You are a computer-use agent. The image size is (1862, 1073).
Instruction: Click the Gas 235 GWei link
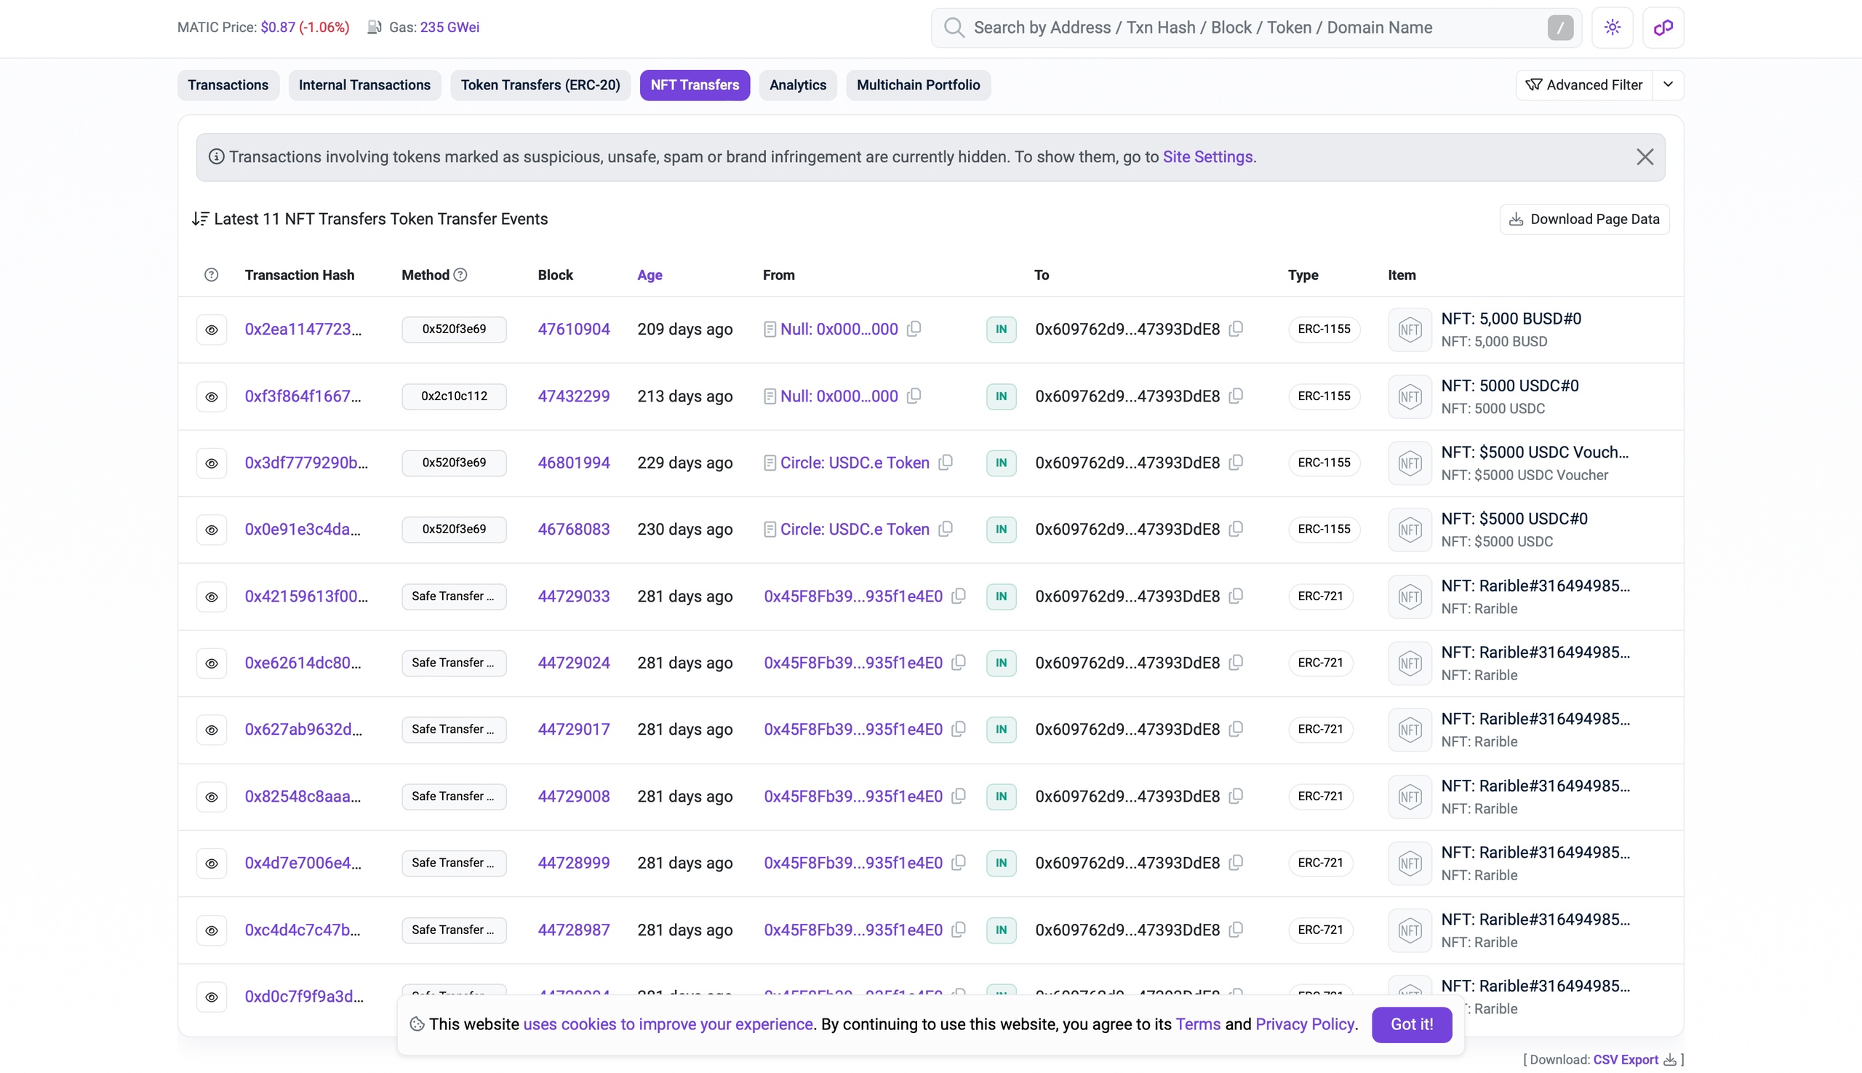[x=449, y=27]
